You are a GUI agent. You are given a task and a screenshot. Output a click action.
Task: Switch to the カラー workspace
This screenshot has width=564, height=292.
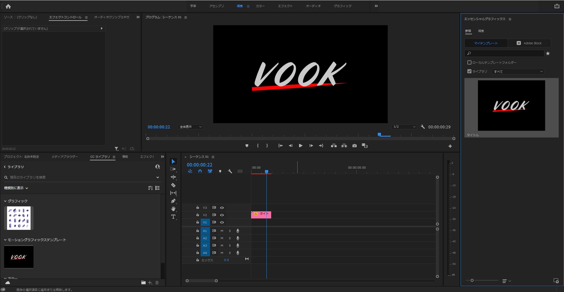pyautogui.click(x=260, y=6)
